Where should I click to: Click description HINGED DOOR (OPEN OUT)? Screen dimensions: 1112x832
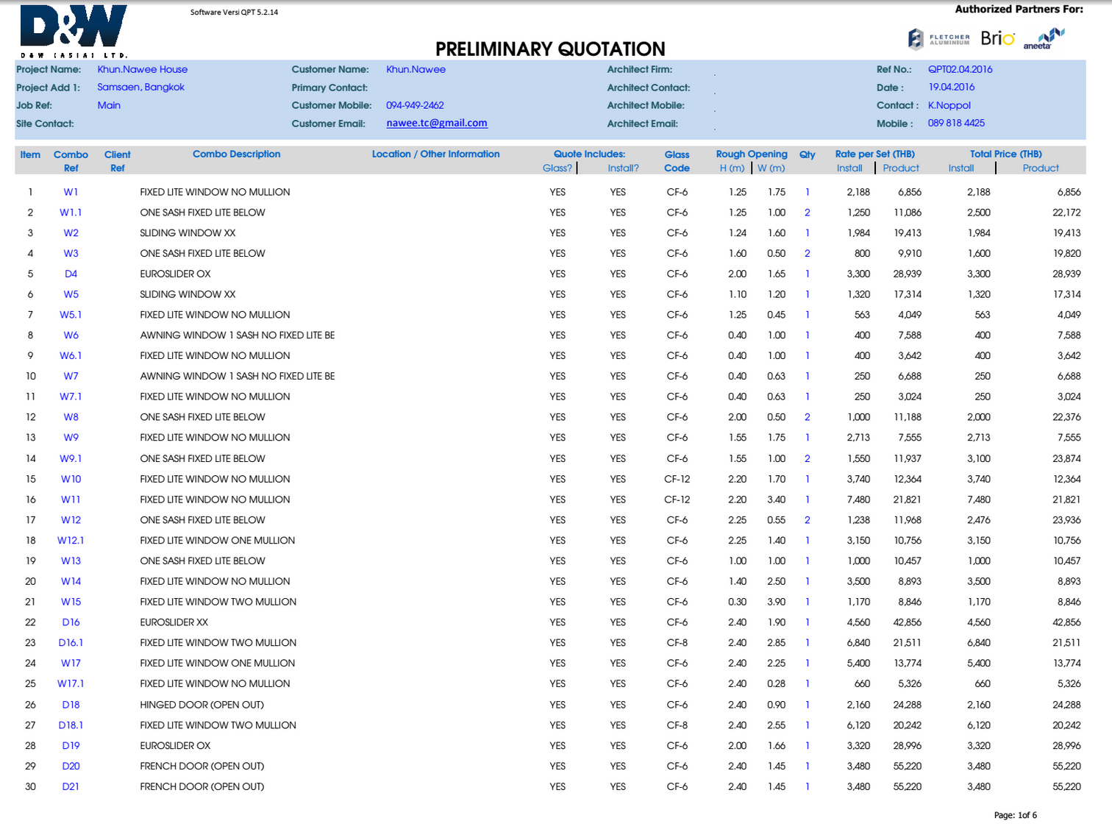(202, 705)
